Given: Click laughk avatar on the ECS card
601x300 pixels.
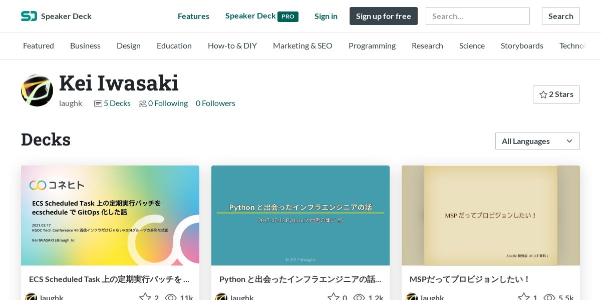Looking at the screenshot, I should pyautogui.click(x=31, y=297).
